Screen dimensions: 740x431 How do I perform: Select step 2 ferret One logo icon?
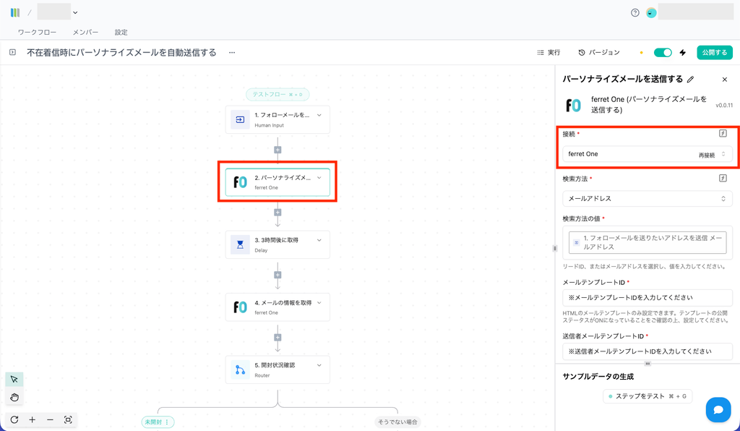tap(240, 182)
